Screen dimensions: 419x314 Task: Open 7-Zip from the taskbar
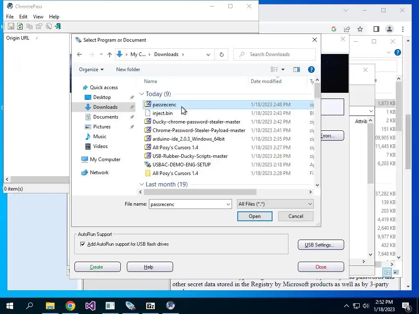coord(151,306)
